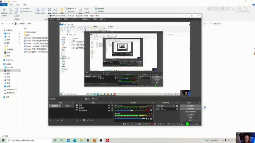This screenshot has height=143, width=255.
Task: Open Mic/Aux audio settings gear
Action: pos(151,110)
